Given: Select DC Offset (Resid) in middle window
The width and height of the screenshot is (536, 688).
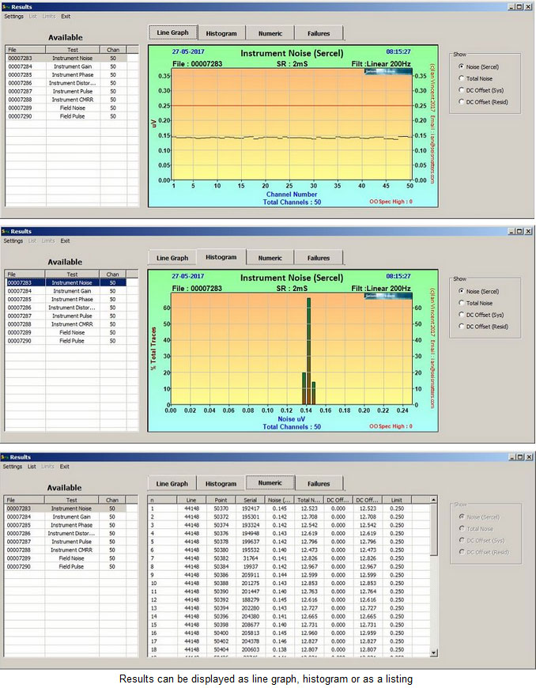Looking at the screenshot, I should tap(483, 327).
